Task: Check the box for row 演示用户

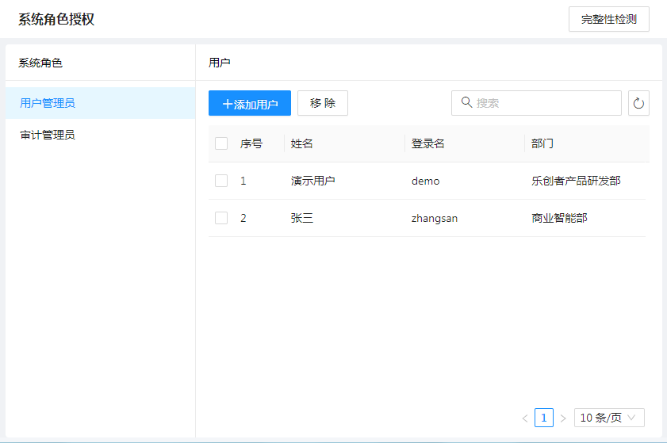Action: [221, 181]
